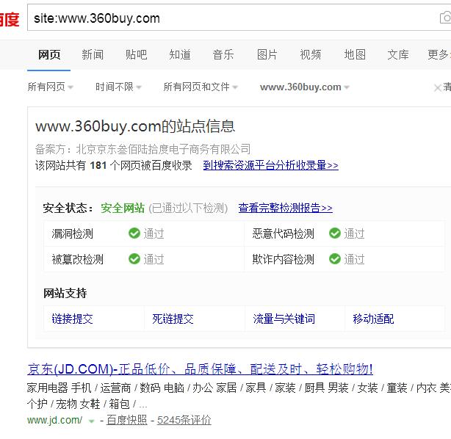Click the green checkmark next to 恶意代码检测
451x439 pixels.
tap(335, 233)
